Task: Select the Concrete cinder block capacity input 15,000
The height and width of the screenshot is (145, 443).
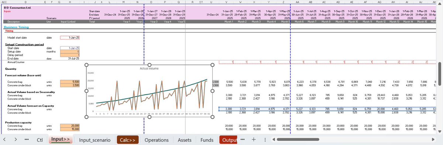Action: point(70,129)
